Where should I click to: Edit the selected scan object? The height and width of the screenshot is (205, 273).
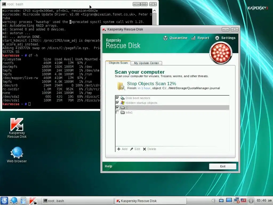pos(135,149)
